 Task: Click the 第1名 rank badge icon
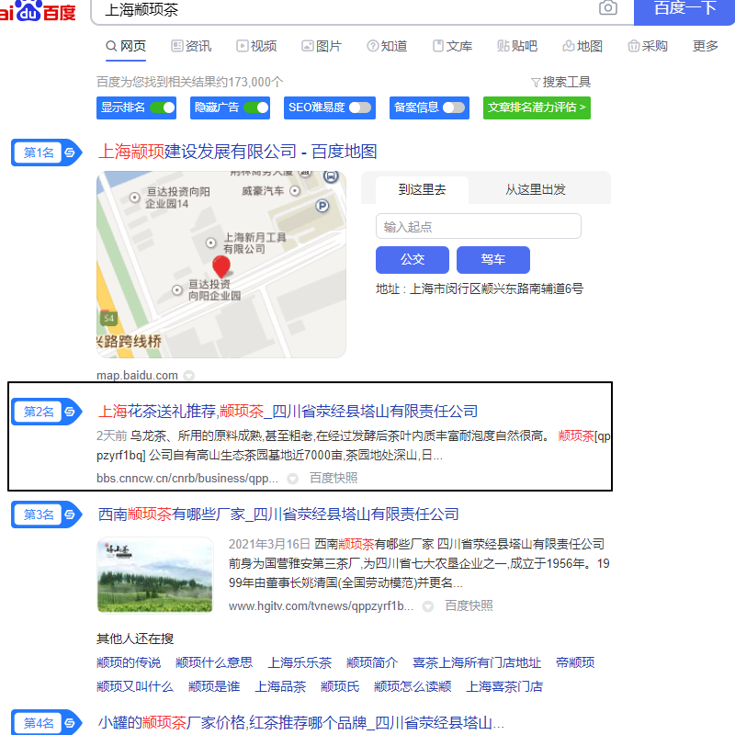(x=47, y=153)
